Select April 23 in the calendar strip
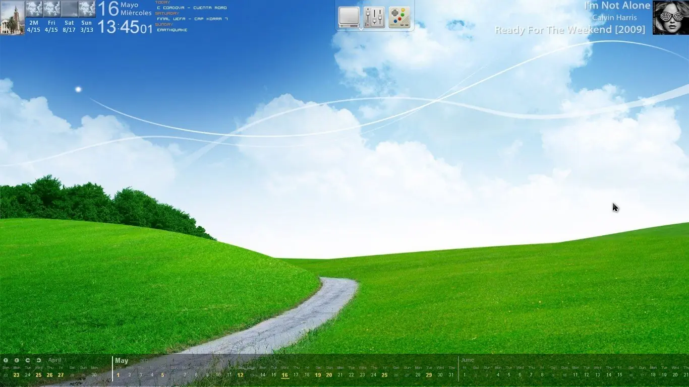Image resolution: width=689 pixels, height=387 pixels. click(x=17, y=375)
